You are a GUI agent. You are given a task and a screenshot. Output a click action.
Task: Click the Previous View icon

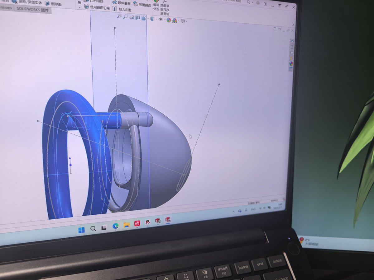coord(132,17)
